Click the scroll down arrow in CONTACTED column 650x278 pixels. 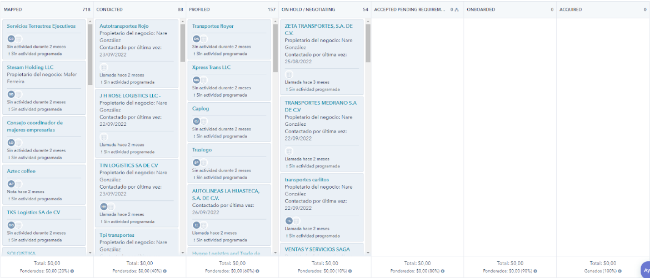(x=183, y=252)
